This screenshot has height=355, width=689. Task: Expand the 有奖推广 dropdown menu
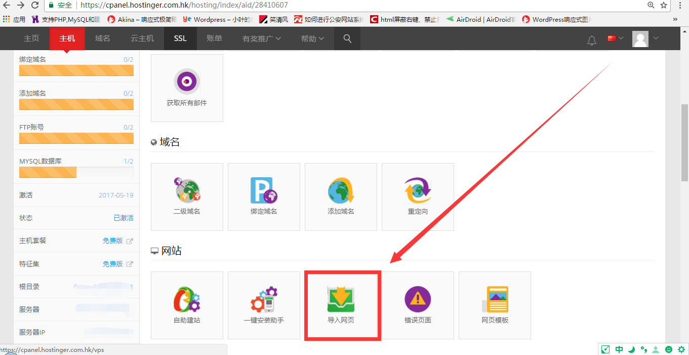click(x=261, y=38)
